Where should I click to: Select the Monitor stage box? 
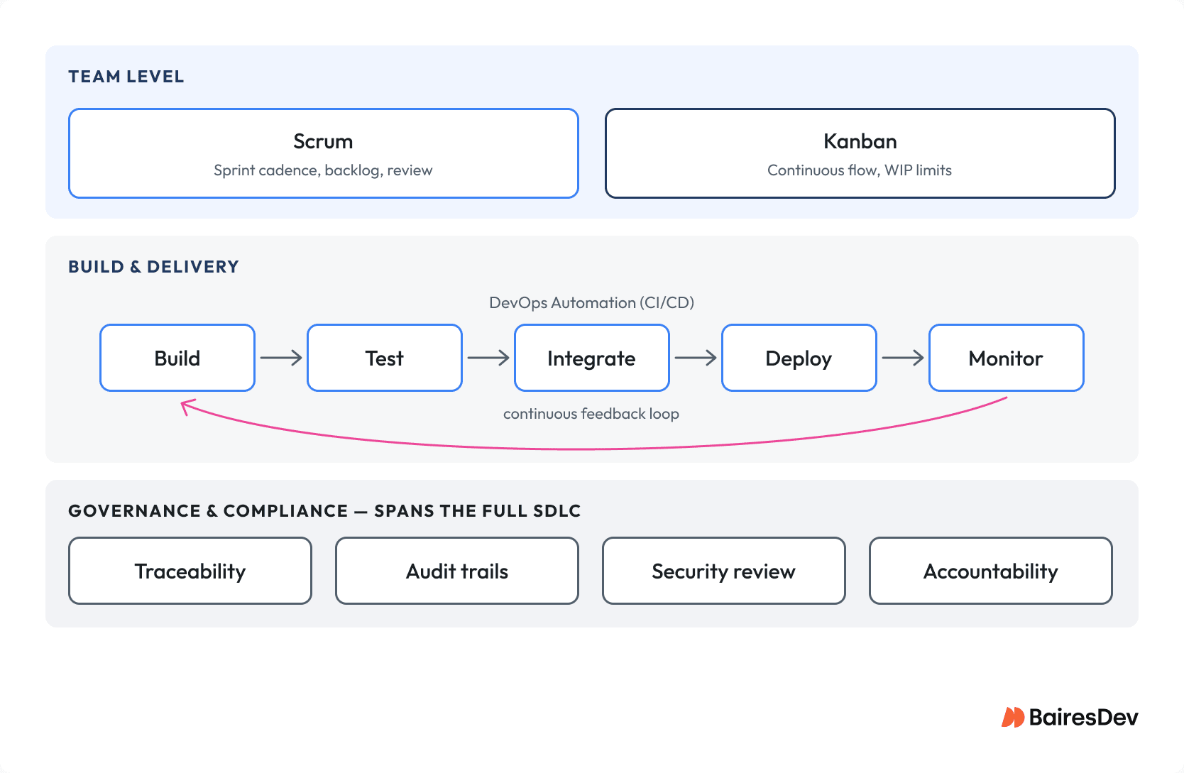[1007, 358]
